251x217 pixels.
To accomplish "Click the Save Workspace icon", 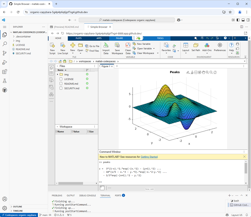I will point(117,45).
